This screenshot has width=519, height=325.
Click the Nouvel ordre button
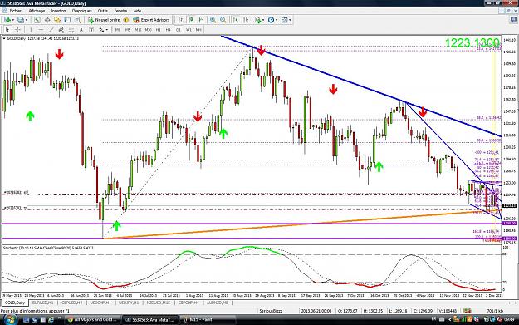tap(104, 20)
